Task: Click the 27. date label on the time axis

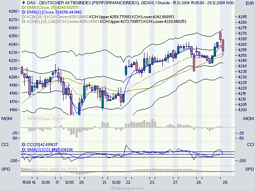Action: 176,183
